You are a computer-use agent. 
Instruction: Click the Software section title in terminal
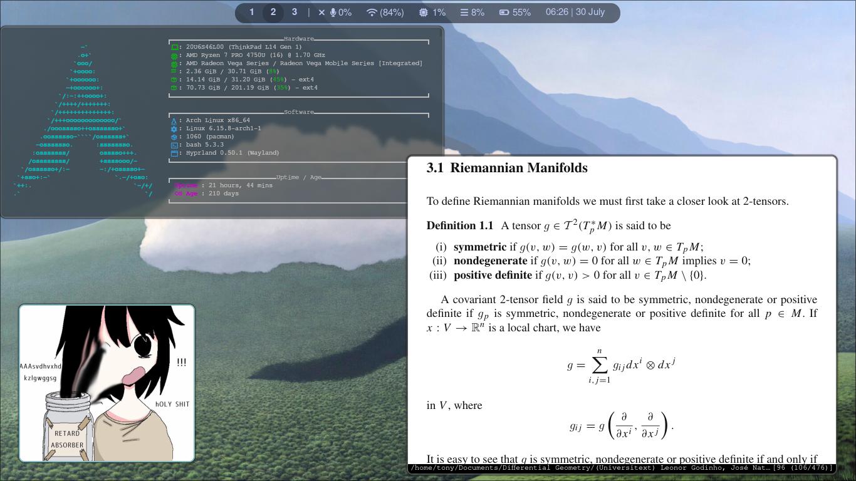pos(299,112)
